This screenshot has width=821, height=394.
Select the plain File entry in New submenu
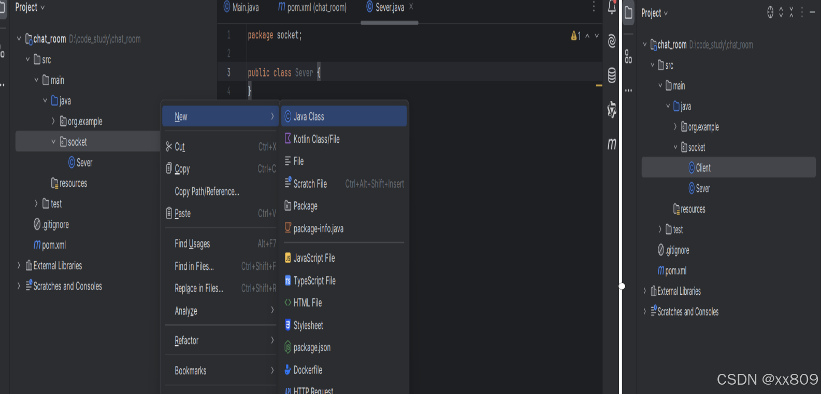[344, 161]
